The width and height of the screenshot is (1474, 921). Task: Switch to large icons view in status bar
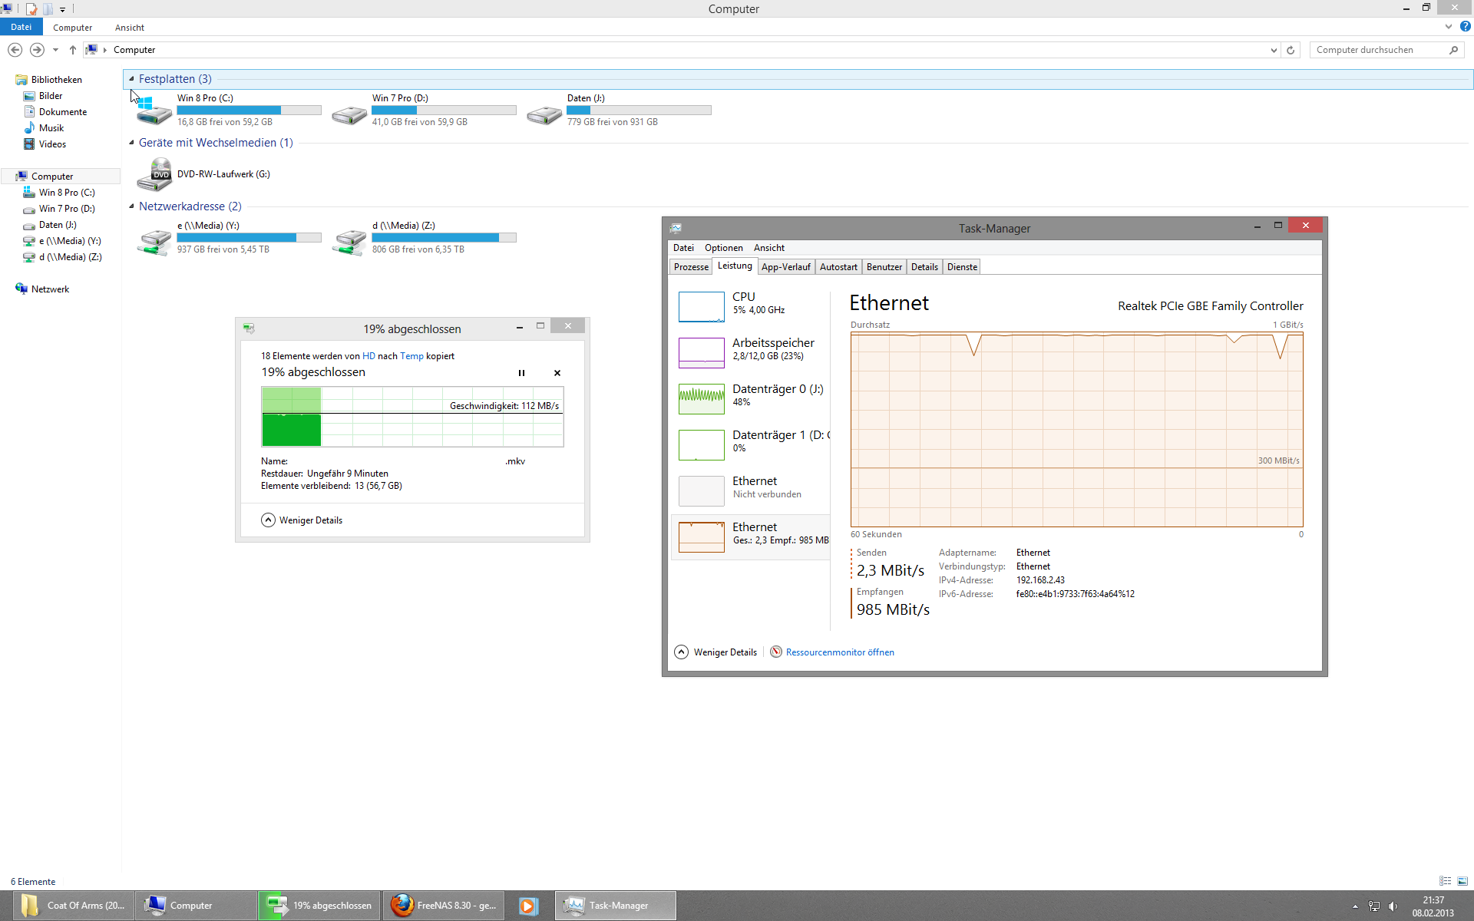1462,881
